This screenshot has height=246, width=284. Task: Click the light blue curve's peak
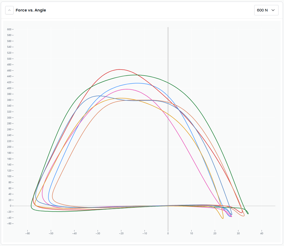coord(137,83)
